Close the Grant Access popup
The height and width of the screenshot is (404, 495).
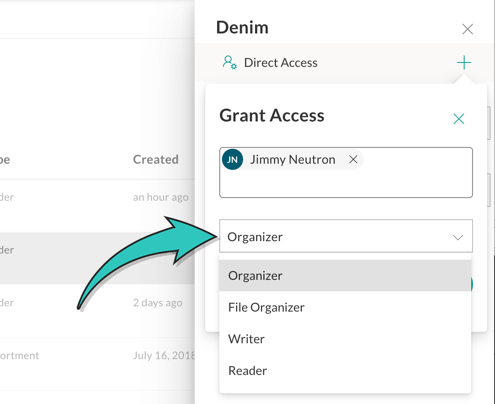(458, 119)
